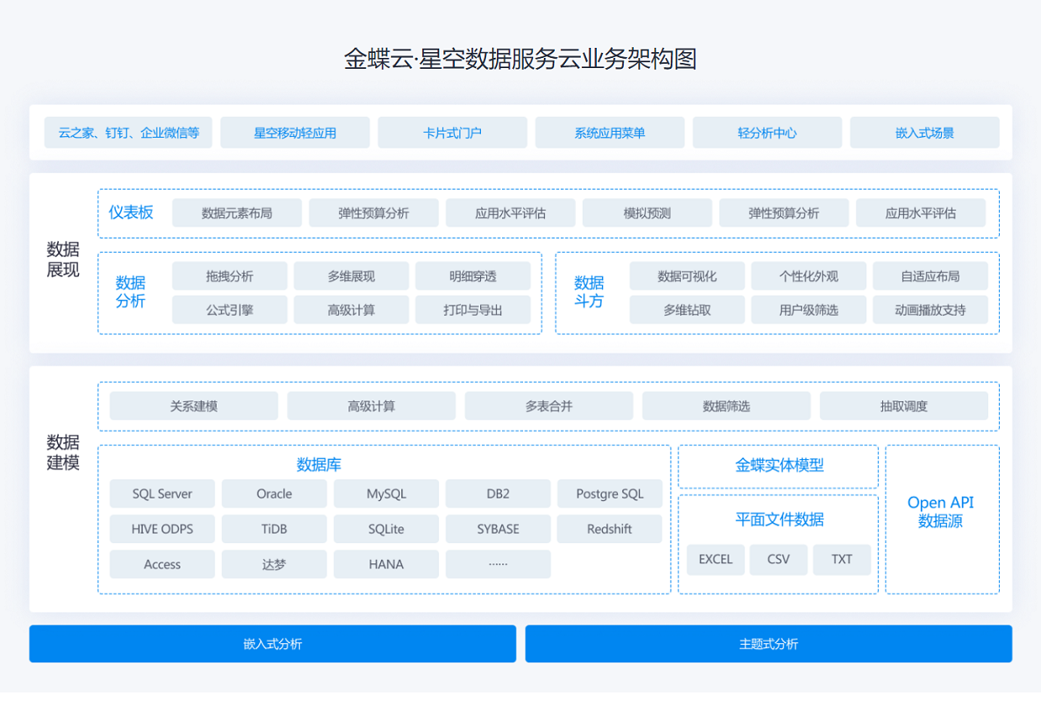The width and height of the screenshot is (1041, 701).
Task: Select the 星空移动轻应用 box
Action: pyautogui.click(x=295, y=133)
